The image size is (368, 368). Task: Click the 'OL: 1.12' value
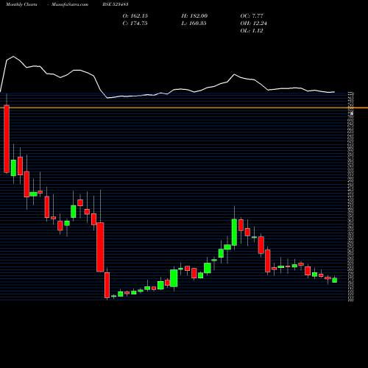click(x=252, y=30)
